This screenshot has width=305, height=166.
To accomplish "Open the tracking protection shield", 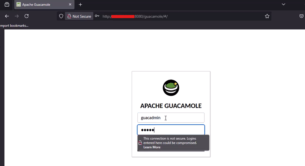I will (x=61, y=16).
